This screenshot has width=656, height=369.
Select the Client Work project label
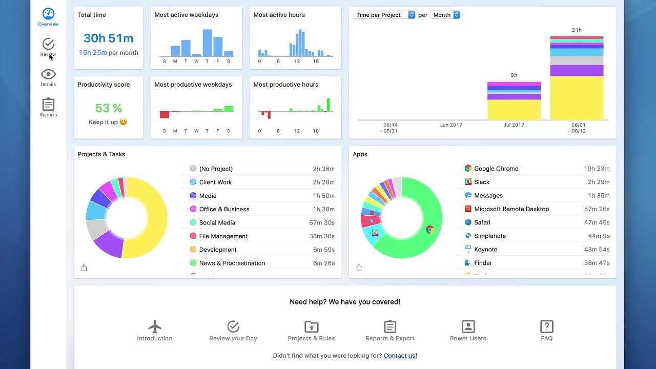pyautogui.click(x=215, y=182)
